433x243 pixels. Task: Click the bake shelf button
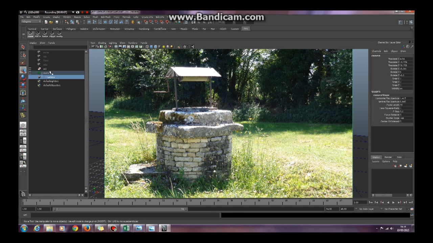point(45,34)
